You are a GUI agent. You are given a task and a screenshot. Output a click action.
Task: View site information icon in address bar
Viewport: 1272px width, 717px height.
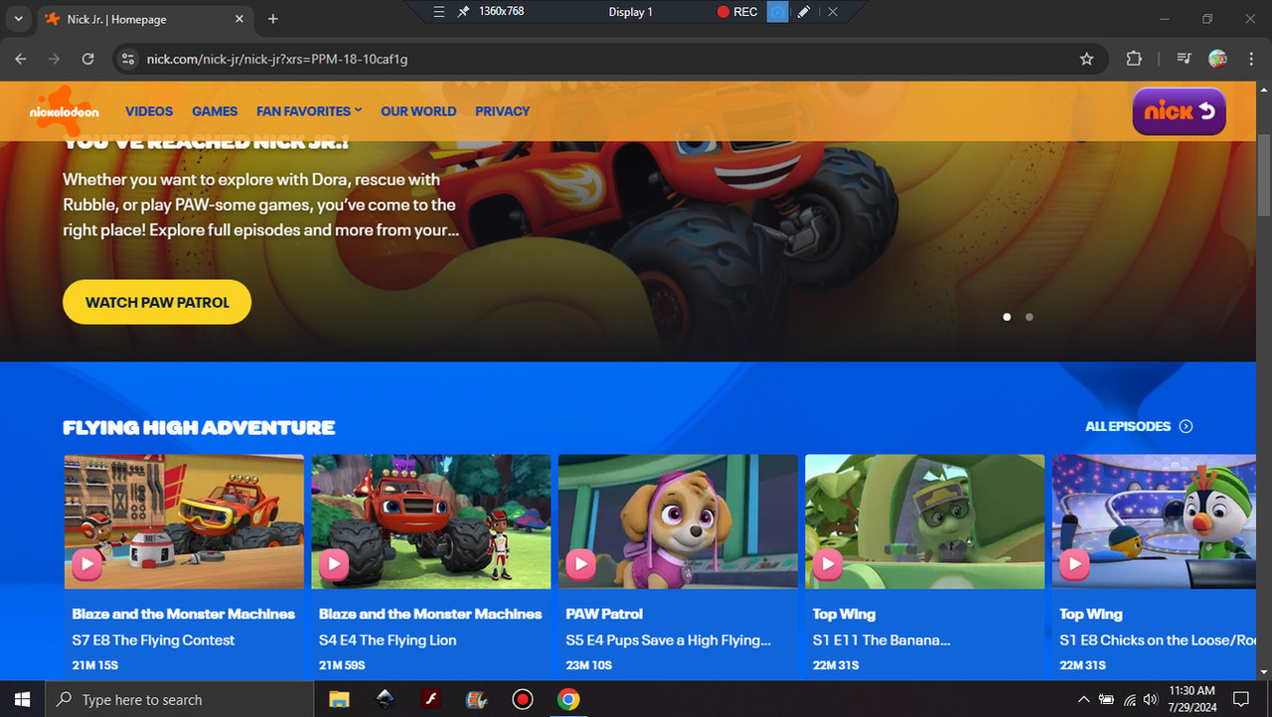(x=127, y=59)
